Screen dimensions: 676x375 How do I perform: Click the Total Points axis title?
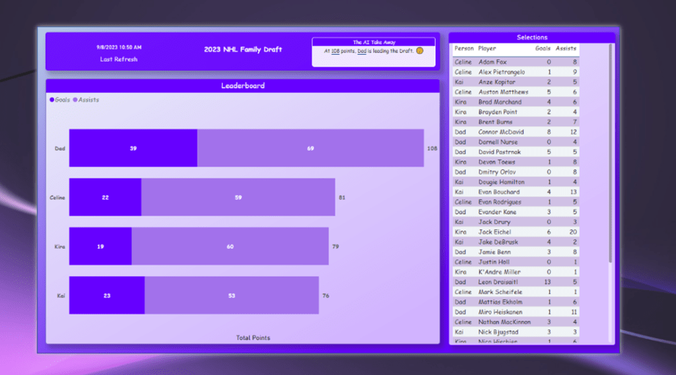253,338
